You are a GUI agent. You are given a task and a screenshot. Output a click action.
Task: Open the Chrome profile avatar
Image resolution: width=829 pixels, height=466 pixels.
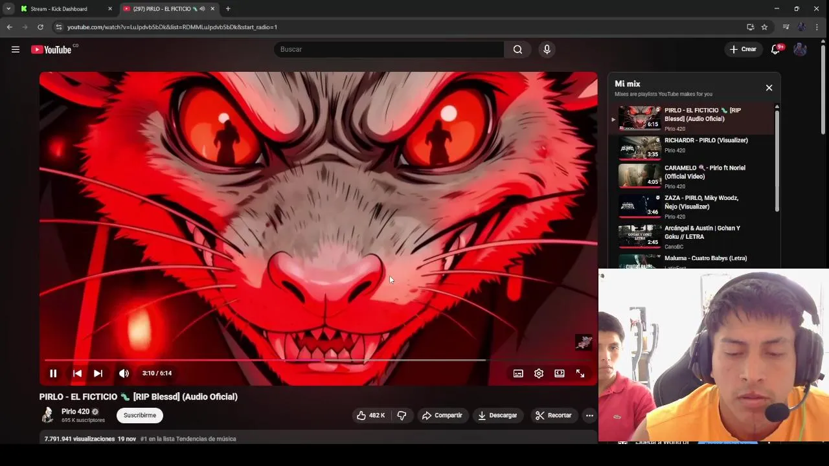(802, 27)
